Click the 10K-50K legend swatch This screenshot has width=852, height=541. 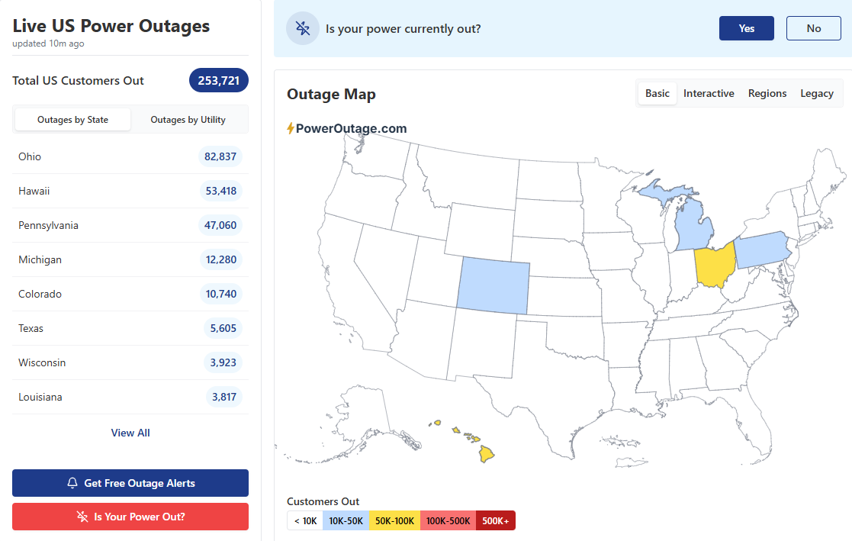pos(346,521)
